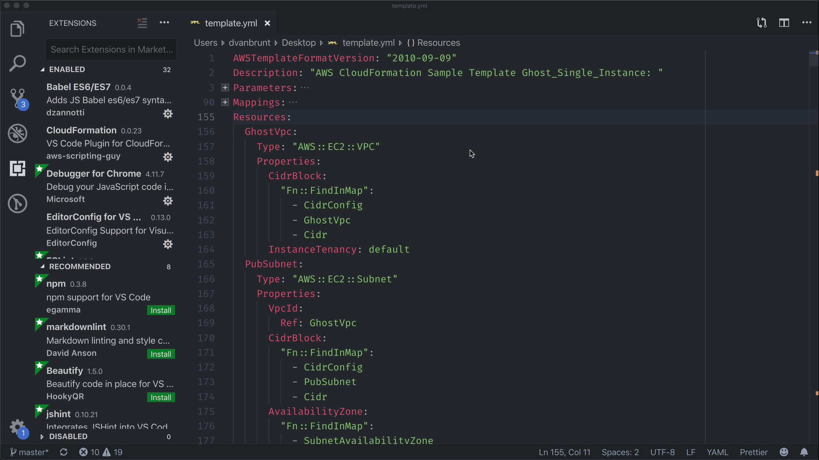Open the Explorer view icon

point(17,29)
